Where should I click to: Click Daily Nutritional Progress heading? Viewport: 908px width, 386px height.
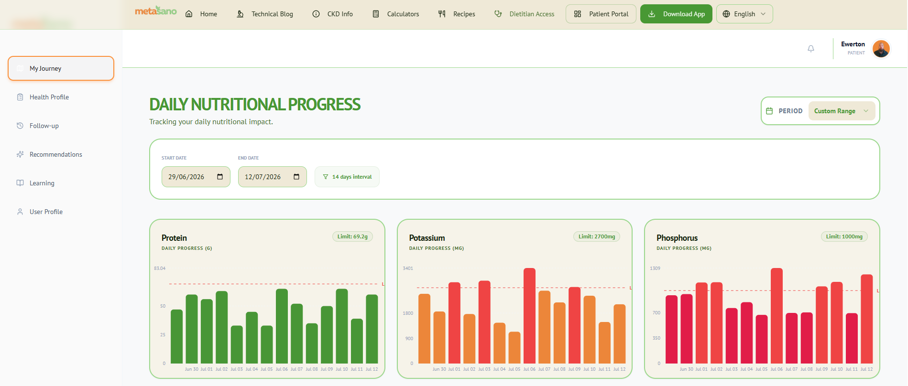pos(255,104)
